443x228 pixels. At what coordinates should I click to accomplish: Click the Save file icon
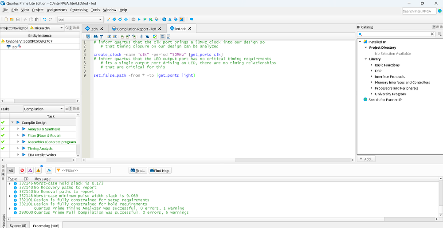(18, 20)
